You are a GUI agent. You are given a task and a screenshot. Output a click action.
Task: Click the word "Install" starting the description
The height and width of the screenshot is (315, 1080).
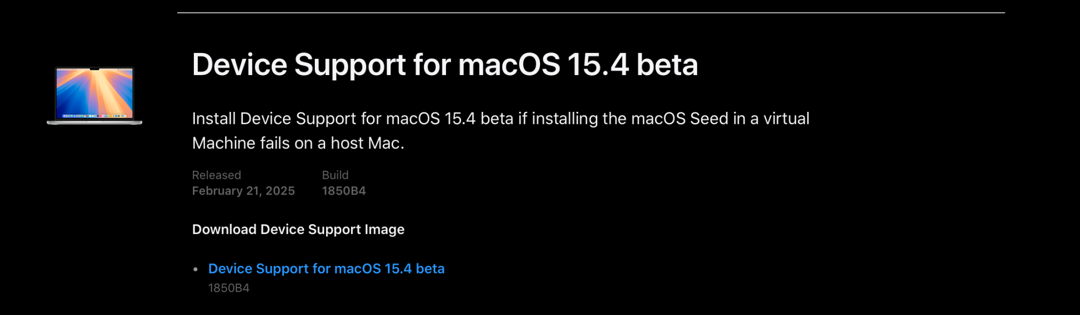(214, 119)
